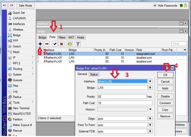Click the Copy button

point(165,110)
